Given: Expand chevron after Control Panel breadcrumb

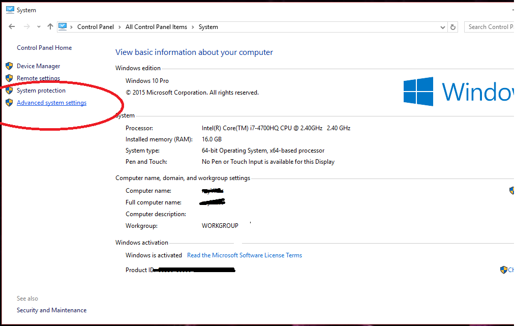Looking at the screenshot, I should point(119,27).
